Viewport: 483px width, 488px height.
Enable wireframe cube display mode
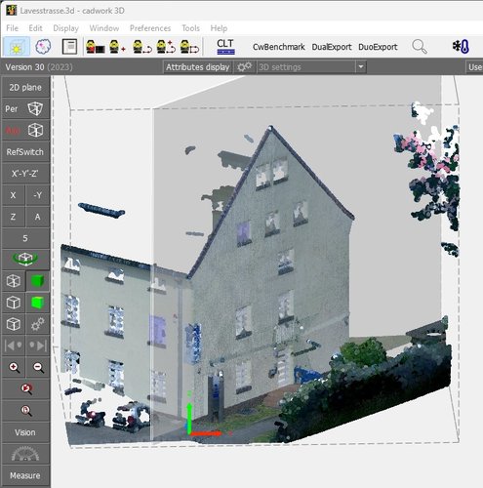pos(14,281)
